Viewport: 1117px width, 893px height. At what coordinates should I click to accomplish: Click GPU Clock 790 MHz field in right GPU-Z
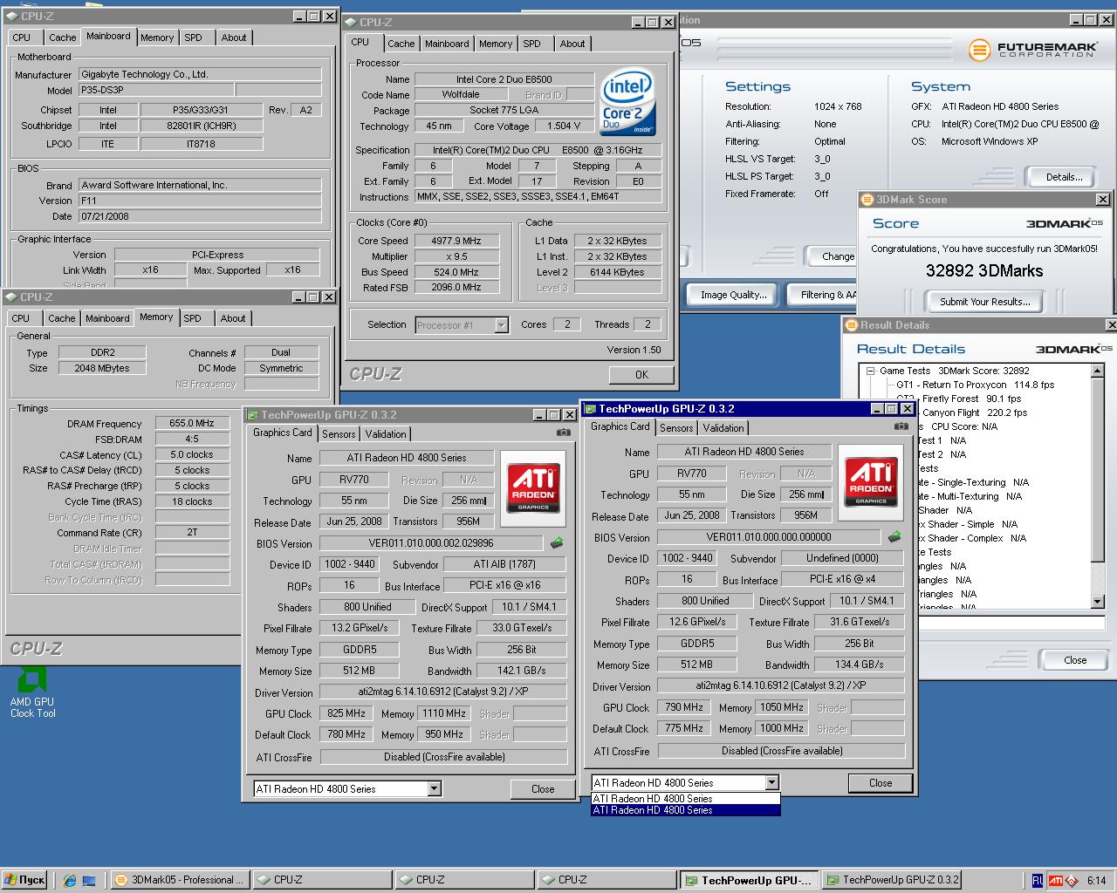[x=683, y=707]
